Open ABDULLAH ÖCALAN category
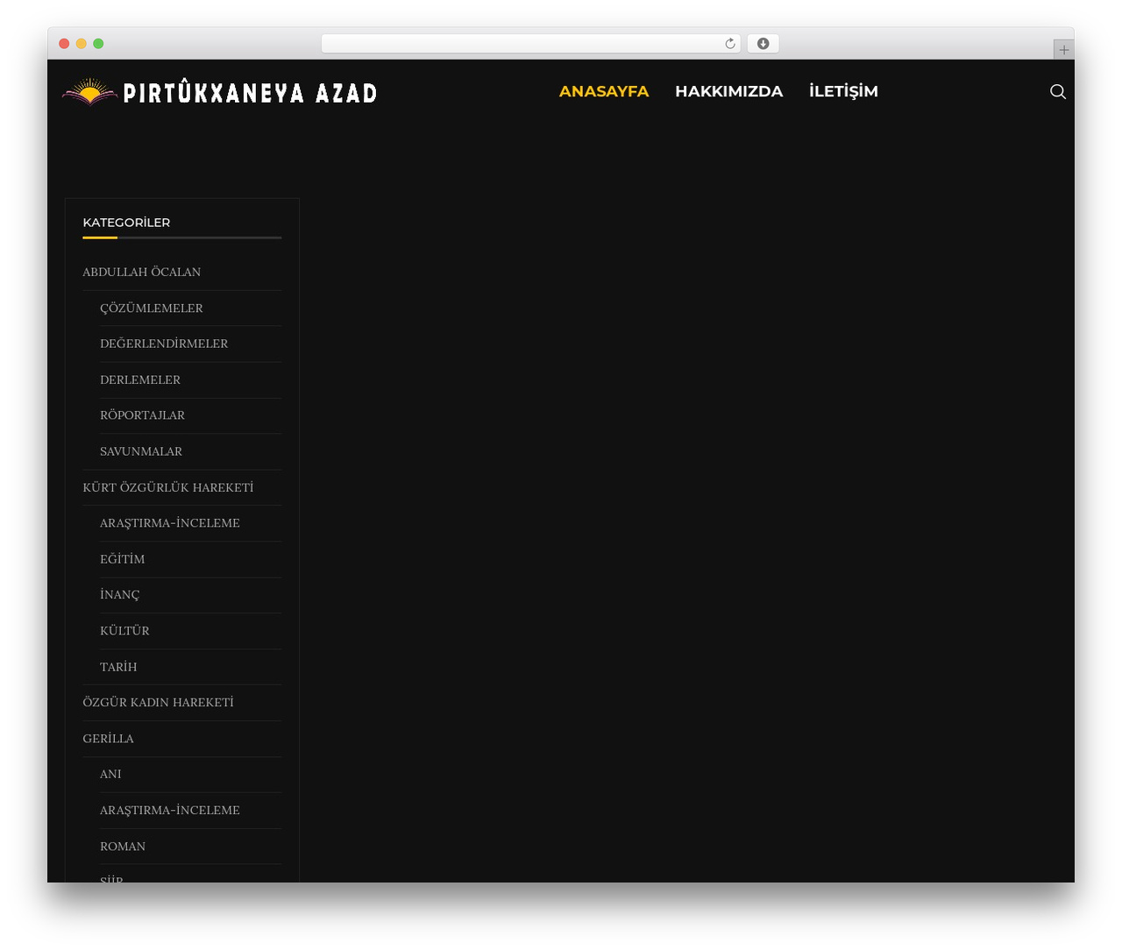The width and height of the screenshot is (1122, 950). (142, 272)
